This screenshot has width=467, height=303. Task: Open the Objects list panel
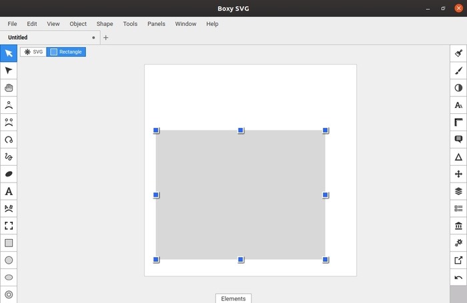point(458,208)
